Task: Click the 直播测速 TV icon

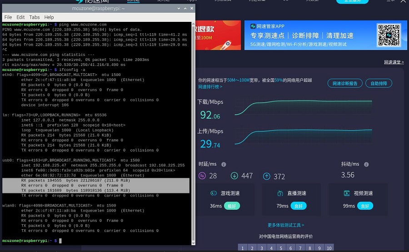Action: 280,193
